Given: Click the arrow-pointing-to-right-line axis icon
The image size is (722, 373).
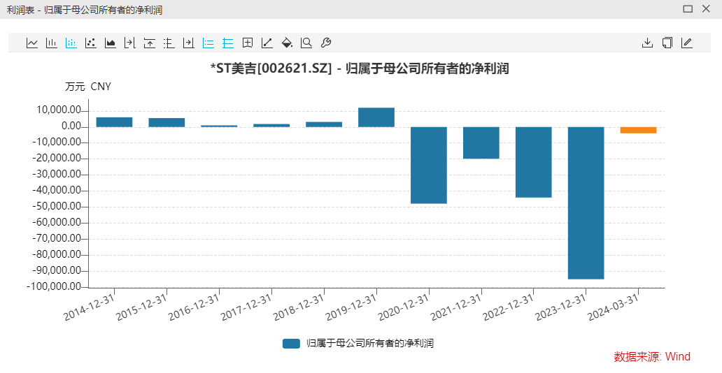Looking at the screenshot, I should 130,43.
